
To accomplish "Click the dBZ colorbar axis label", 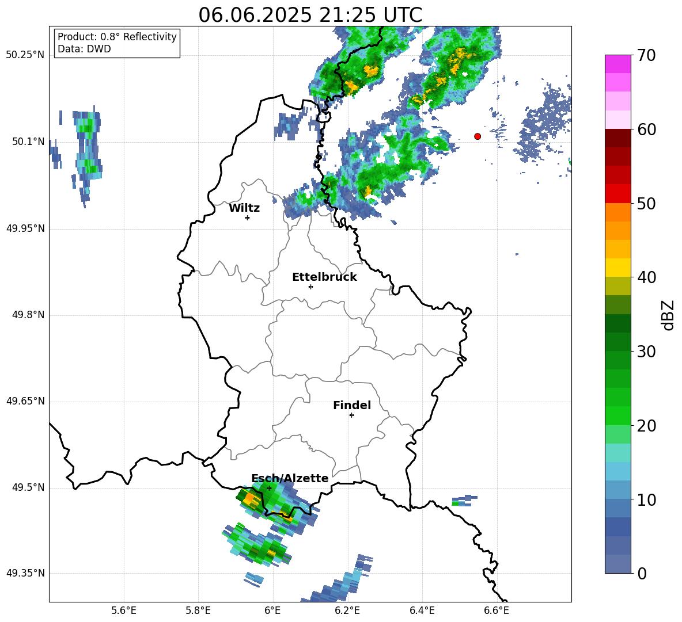I will [x=668, y=315].
